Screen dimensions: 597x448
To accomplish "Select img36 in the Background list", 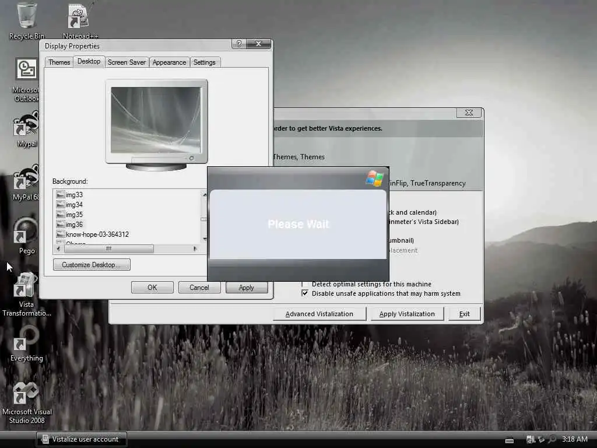I will pyautogui.click(x=74, y=225).
